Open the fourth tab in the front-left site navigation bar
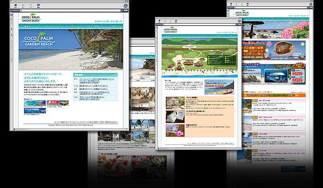Image resolution: width=323 pixels, height=188 pixels. 92,26
